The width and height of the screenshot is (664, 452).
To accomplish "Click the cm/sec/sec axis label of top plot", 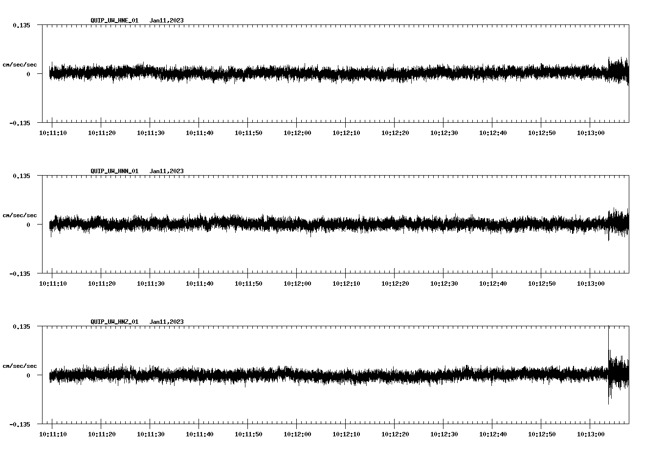I will click(x=20, y=64).
